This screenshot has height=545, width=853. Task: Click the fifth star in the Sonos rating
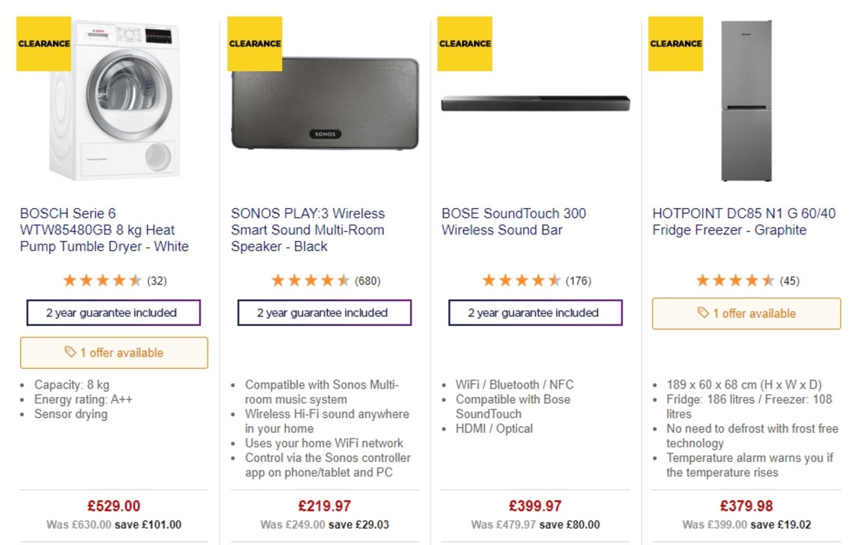pos(345,280)
